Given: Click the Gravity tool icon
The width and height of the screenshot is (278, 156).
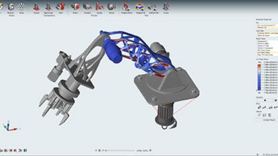Looking at the screenshot, I should click(112, 7).
